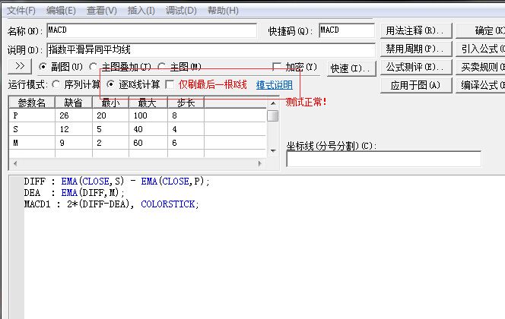Open the 调试(D) menu
505x319 pixels.
(x=179, y=11)
